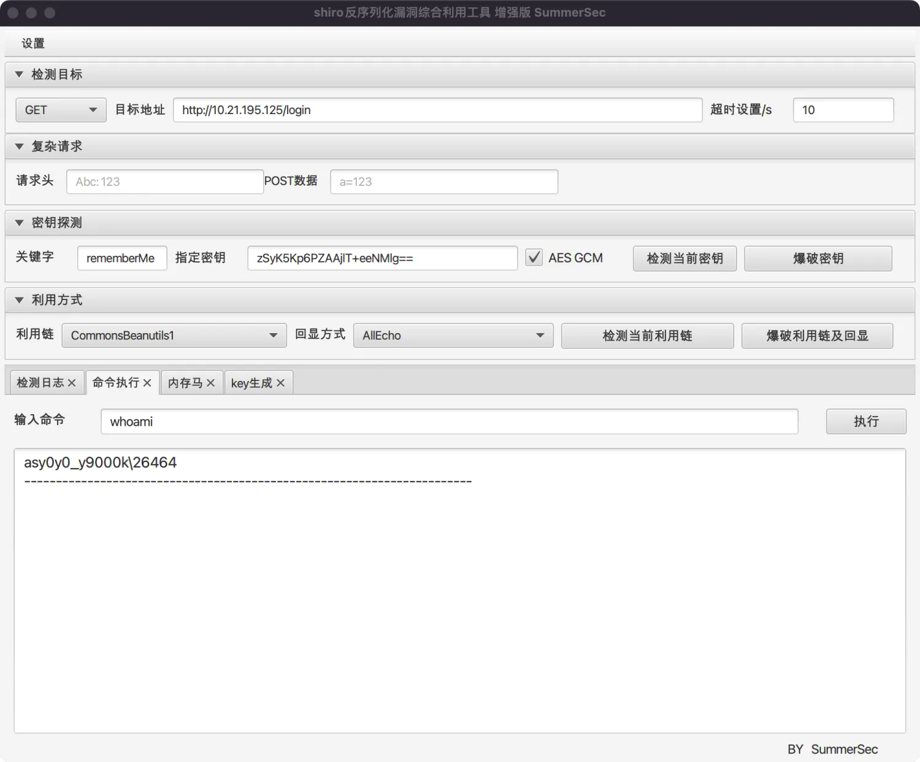This screenshot has height=762, width=920.
Task: Run the command with 执行 button
Action: [x=866, y=421]
